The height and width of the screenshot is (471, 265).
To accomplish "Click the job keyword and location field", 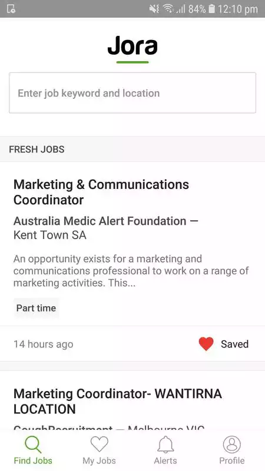I will click(132, 93).
